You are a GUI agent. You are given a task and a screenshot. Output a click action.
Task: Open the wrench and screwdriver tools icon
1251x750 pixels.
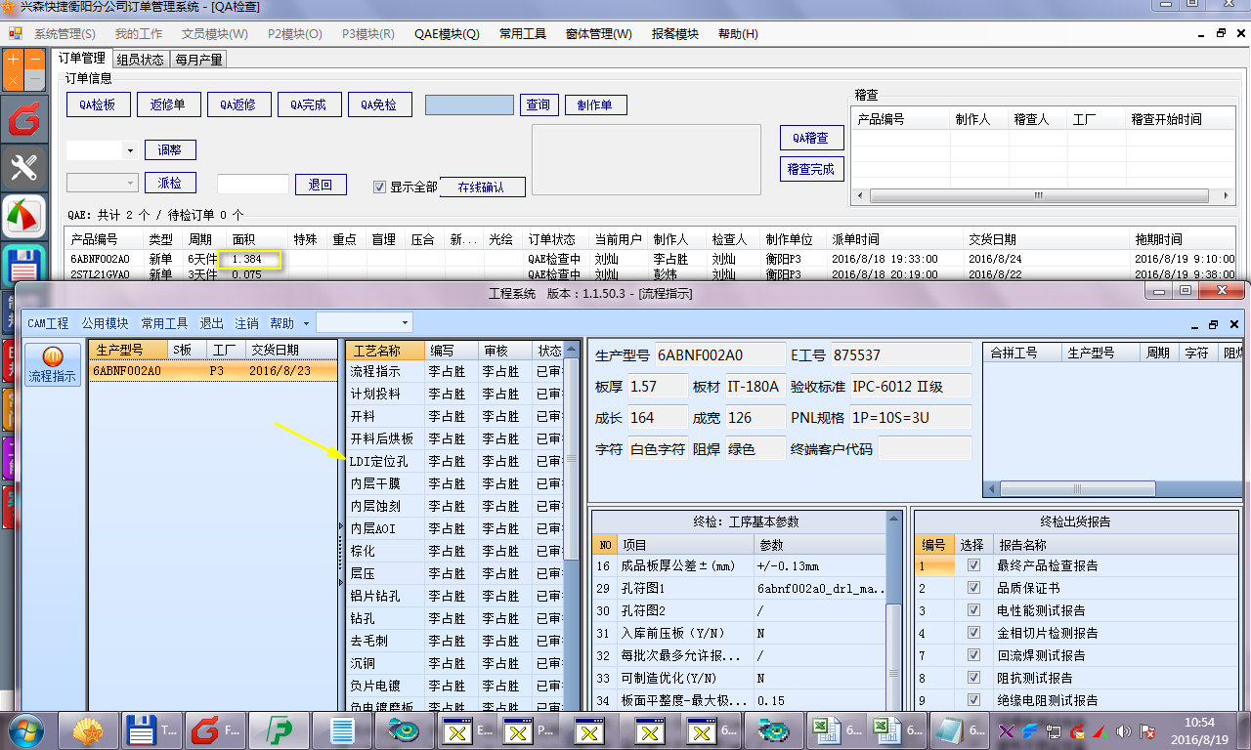click(23, 168)
